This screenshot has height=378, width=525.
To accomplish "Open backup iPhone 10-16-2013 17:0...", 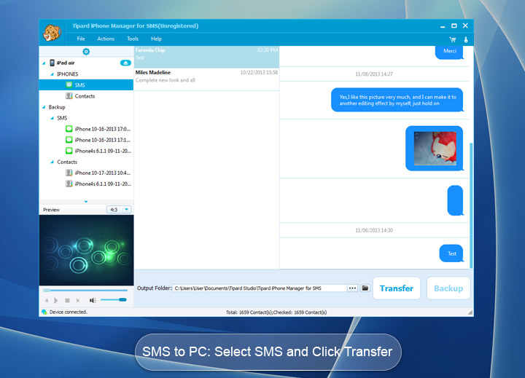I will [98, 129].
